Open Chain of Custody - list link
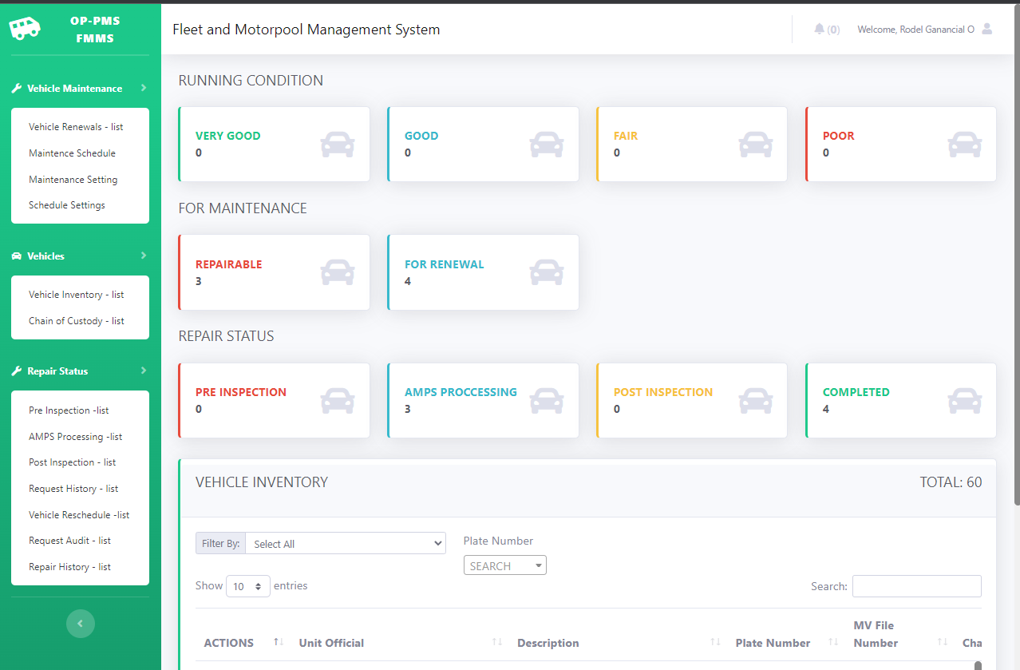Image resolution: width=1020 pixels, height=670 pixels. click(x=77, y=321)
